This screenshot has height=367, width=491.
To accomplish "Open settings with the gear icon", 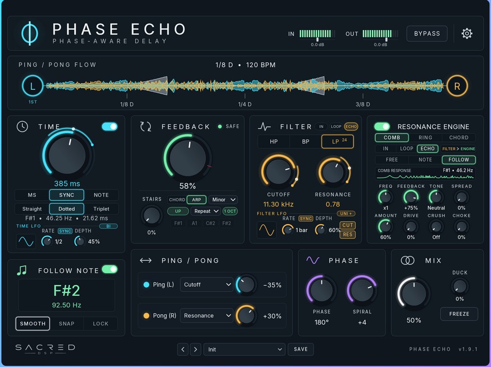I will pyautogui.click(x=466, y=33).
